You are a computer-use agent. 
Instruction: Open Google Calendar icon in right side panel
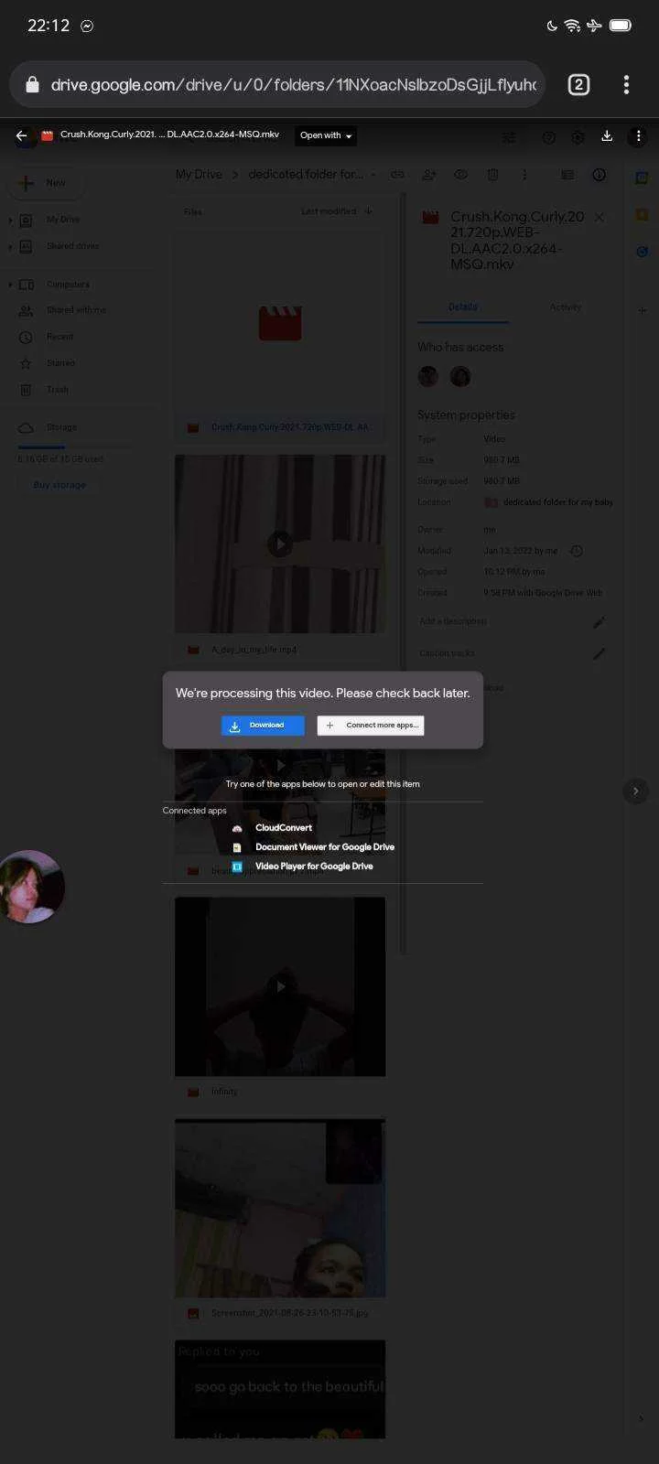click(642, 178)
